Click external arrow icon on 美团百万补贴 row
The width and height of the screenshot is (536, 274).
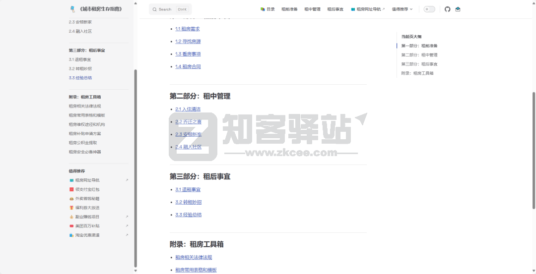[x=127, y=226]
